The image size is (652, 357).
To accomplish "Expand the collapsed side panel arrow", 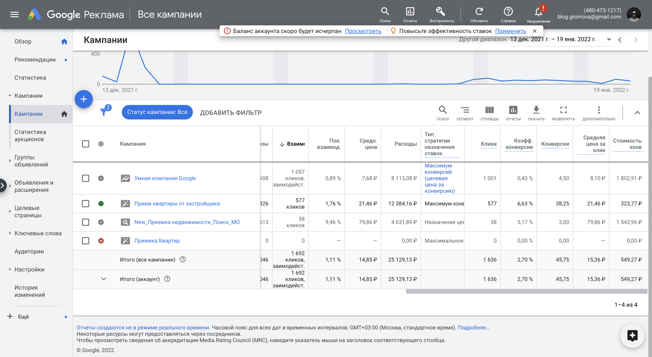I will 3,185.
